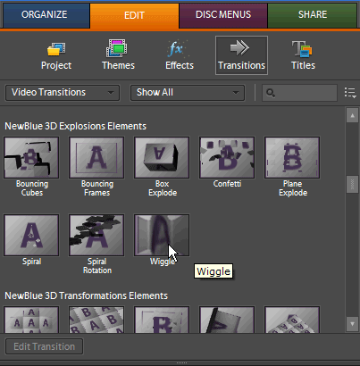This screenshot has width=360, height=366.
Task: Click the search magnifier icon
Action: (271, 93)
